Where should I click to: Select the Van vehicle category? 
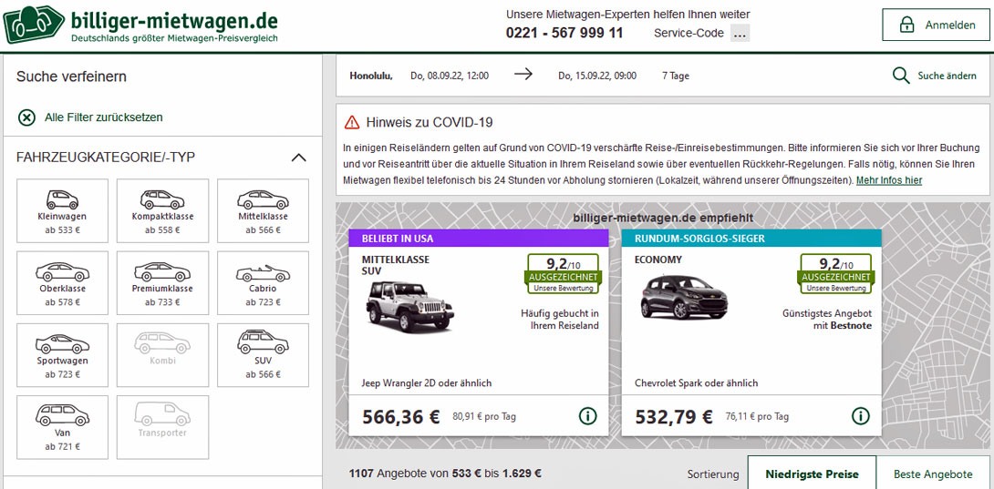point(62,428)
